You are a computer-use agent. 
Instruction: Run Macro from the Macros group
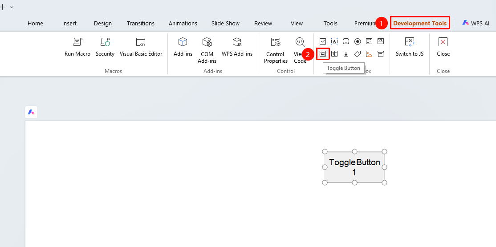(x=77, y=47)
